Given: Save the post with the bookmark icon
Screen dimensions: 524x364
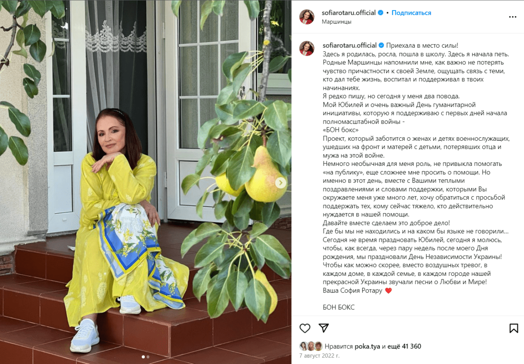Looking at the screenshot, I should 513,328.
